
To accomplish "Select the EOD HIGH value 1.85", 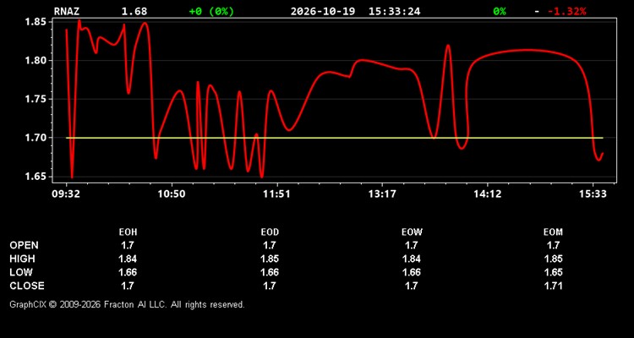I will 270,259.
